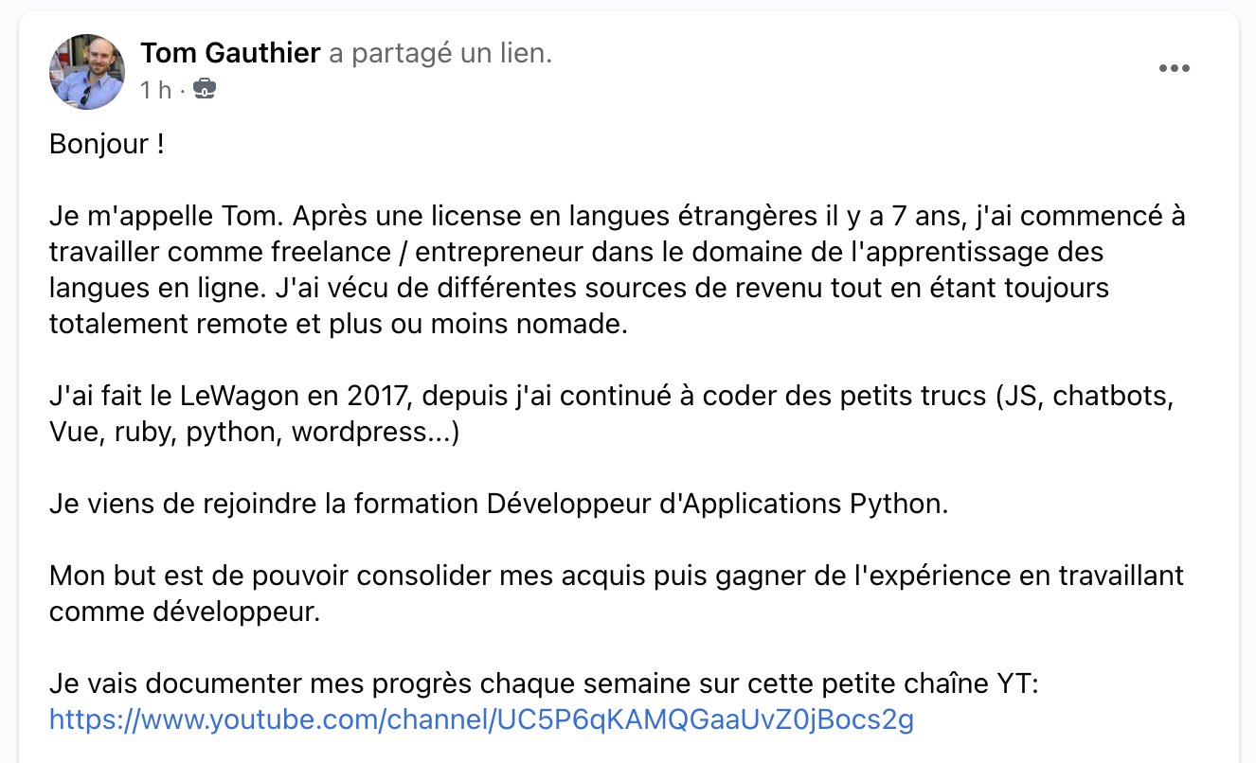The image size is (1256, 763).
Task: Click the paragraph about consolidating skills
Action: [616, 594]
